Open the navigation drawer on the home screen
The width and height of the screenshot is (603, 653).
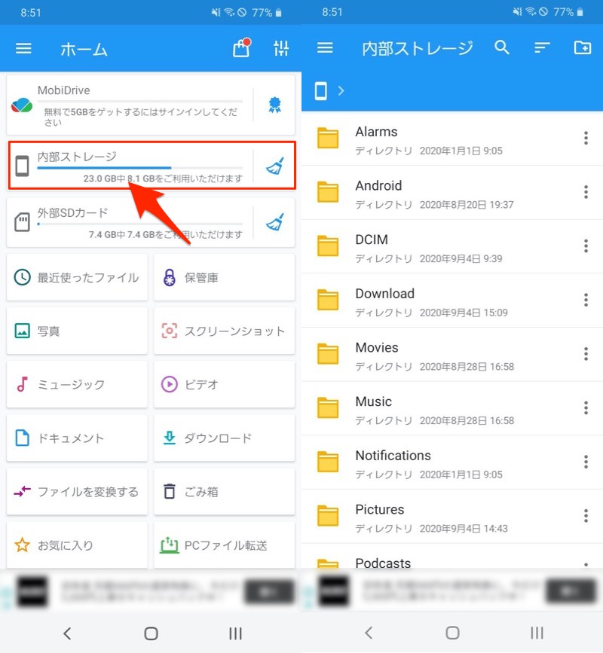coord(23,48)
